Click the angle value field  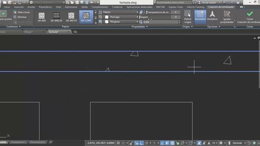[175, 17]
